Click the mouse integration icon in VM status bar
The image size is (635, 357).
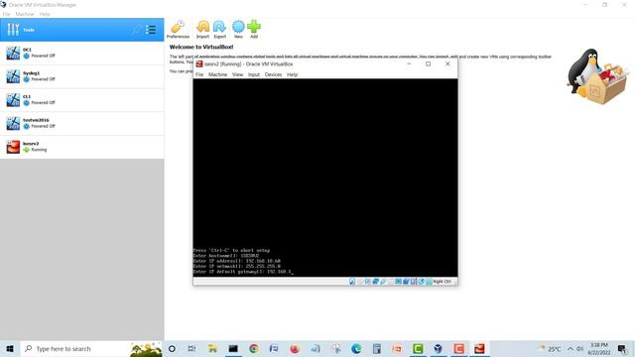421,282
